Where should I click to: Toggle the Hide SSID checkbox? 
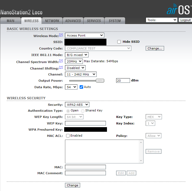(x=119, y=42)
